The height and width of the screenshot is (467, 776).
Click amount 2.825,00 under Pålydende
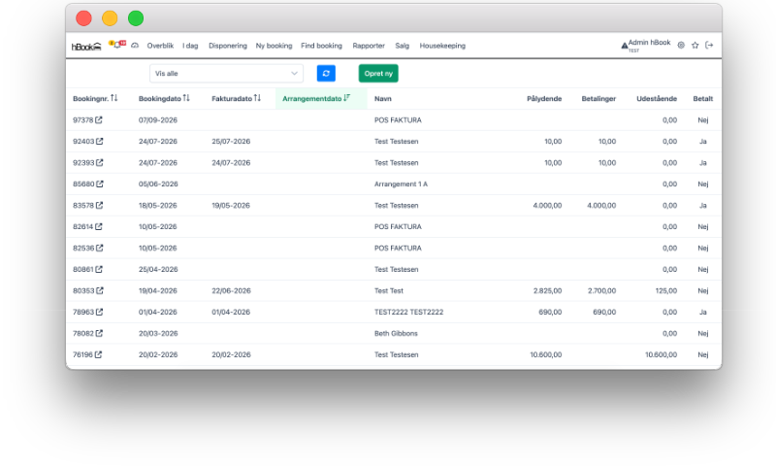pos(547,290)
